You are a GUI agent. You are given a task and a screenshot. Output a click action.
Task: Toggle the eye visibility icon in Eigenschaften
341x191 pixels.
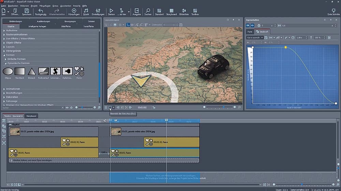253,26
